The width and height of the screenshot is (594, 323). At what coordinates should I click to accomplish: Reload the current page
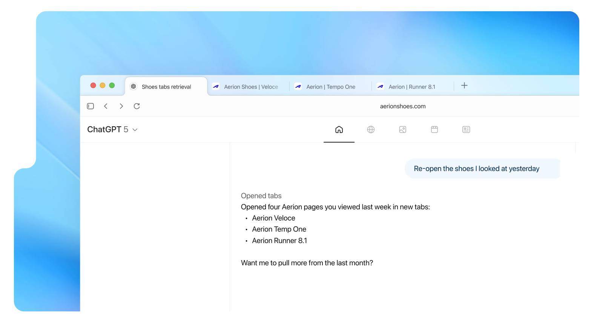pos(137,106)
